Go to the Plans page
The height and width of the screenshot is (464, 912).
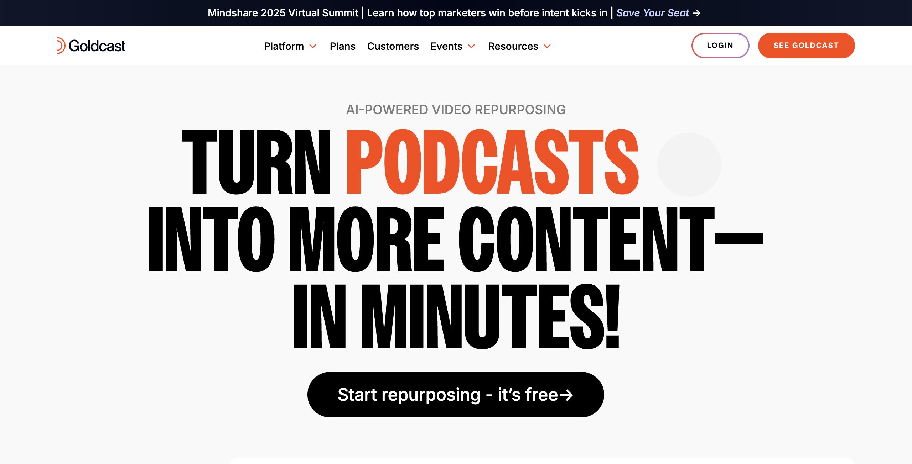click(342, 46)
